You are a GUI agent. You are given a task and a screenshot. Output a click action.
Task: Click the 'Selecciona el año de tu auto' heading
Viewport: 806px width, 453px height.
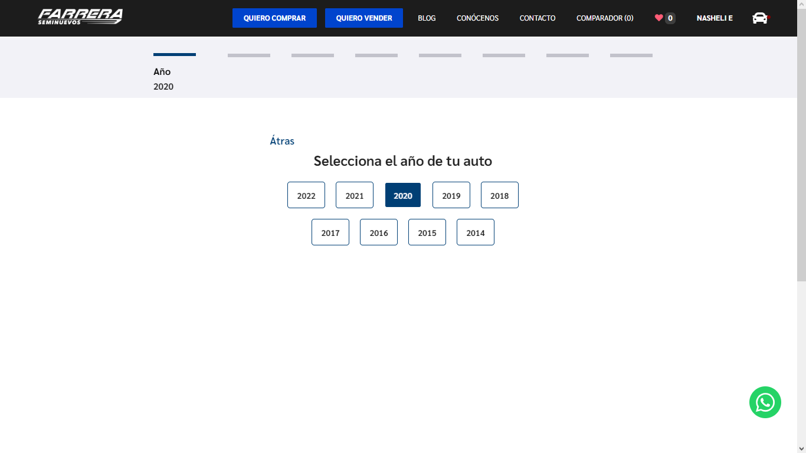tap(403, 161)
